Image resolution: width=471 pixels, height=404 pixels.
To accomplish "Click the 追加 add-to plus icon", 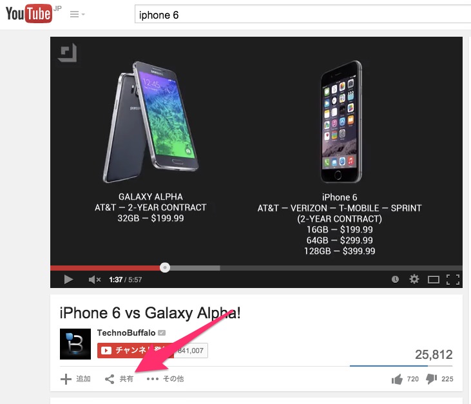I will point(66,379).
